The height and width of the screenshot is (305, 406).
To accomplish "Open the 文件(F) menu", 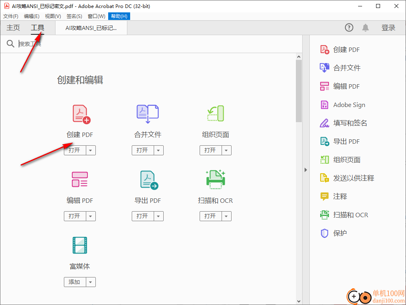I will tap(11, 16).
